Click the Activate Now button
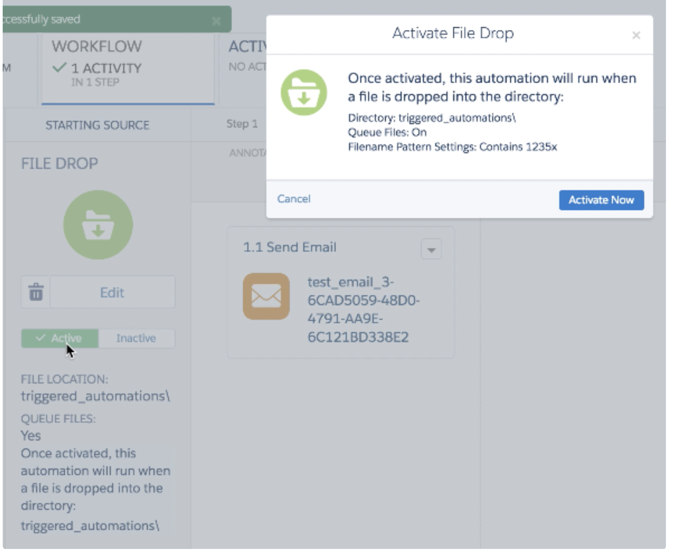Image resolution: width=674 pixels, height=556 pixels. pos(601,200)
